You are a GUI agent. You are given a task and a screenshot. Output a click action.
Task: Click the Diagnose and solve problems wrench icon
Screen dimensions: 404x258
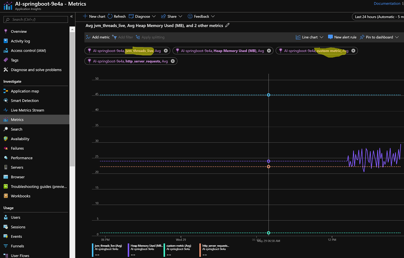tap(5, 70)
